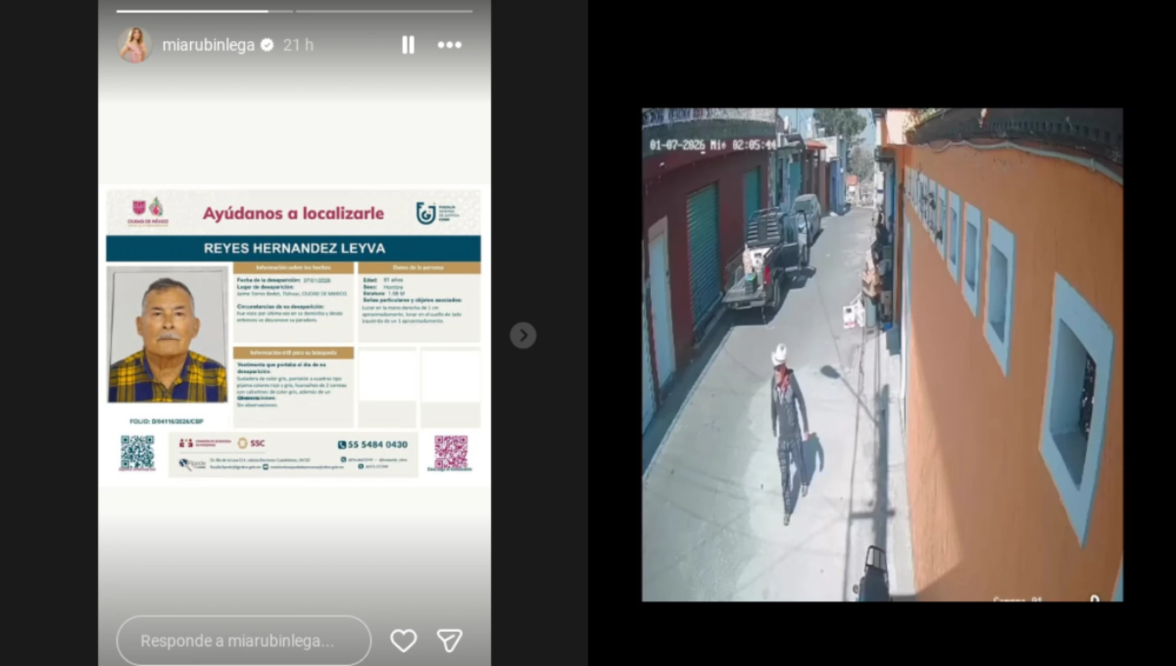The image size is (1176, 666).
Task: Like the story with the heart icon
Action: click(x=403, y=641)
